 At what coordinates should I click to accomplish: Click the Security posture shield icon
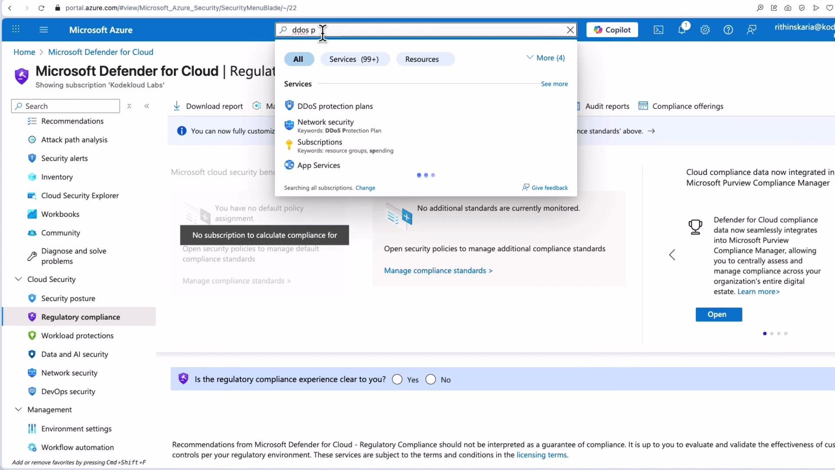[32, 299]
